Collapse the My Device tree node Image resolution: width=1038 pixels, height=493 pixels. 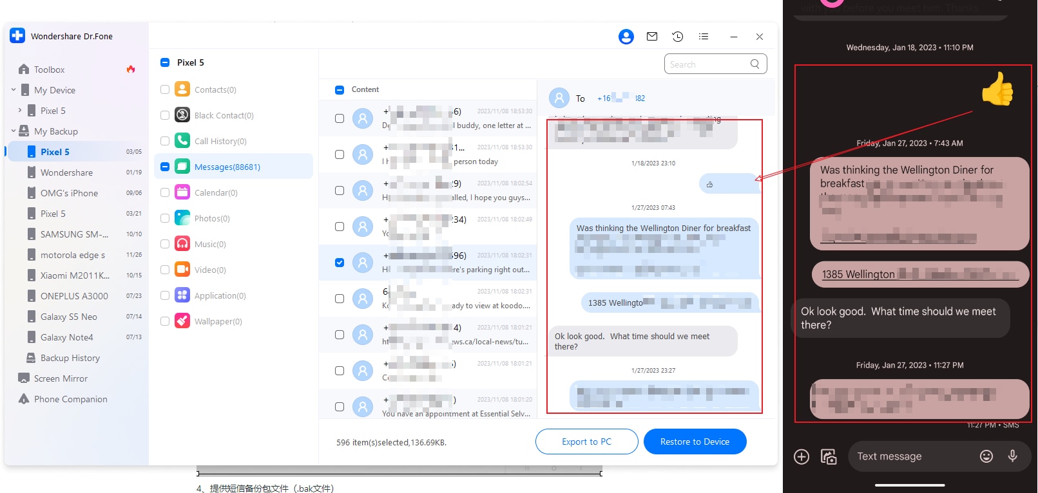pyautogui.click(x=14, y=89)
